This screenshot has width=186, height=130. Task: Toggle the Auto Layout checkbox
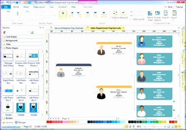tap(131, 19)
